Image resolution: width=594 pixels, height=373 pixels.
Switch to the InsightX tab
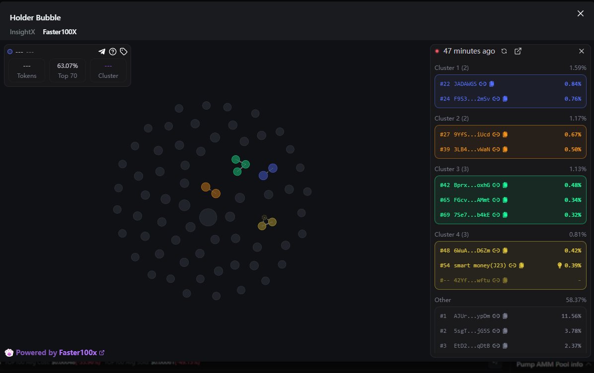click(x=22, y=32)
